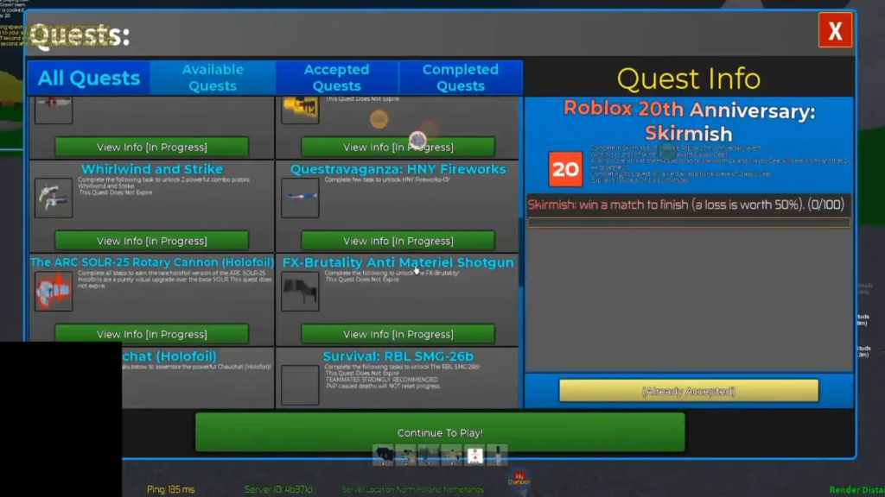The height and width of the screenshot is (497, 885).
Task: View info for Questravaganza HNY Fireworks quest
Action: [x=398, y=241]
